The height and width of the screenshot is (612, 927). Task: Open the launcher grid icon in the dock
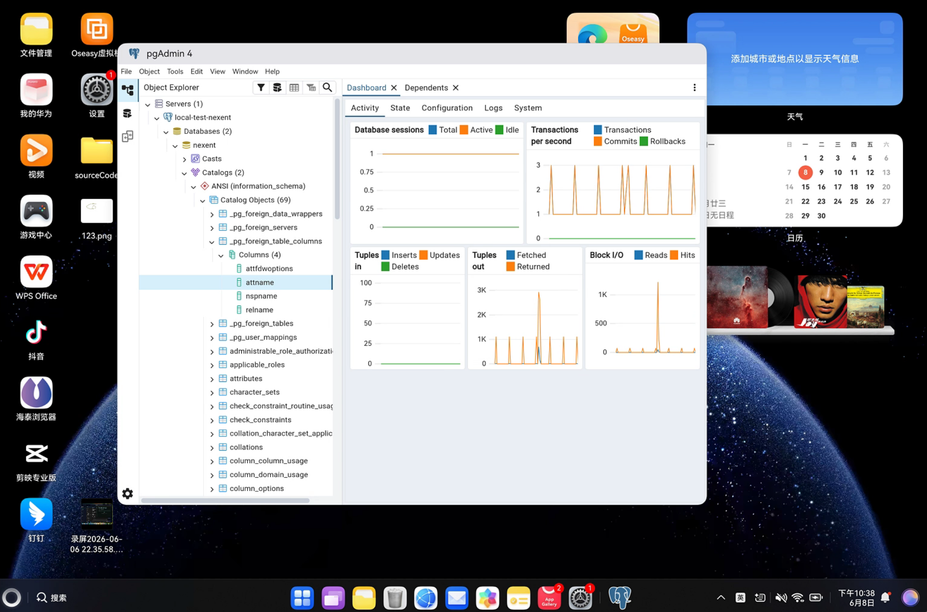pos(302,598)
